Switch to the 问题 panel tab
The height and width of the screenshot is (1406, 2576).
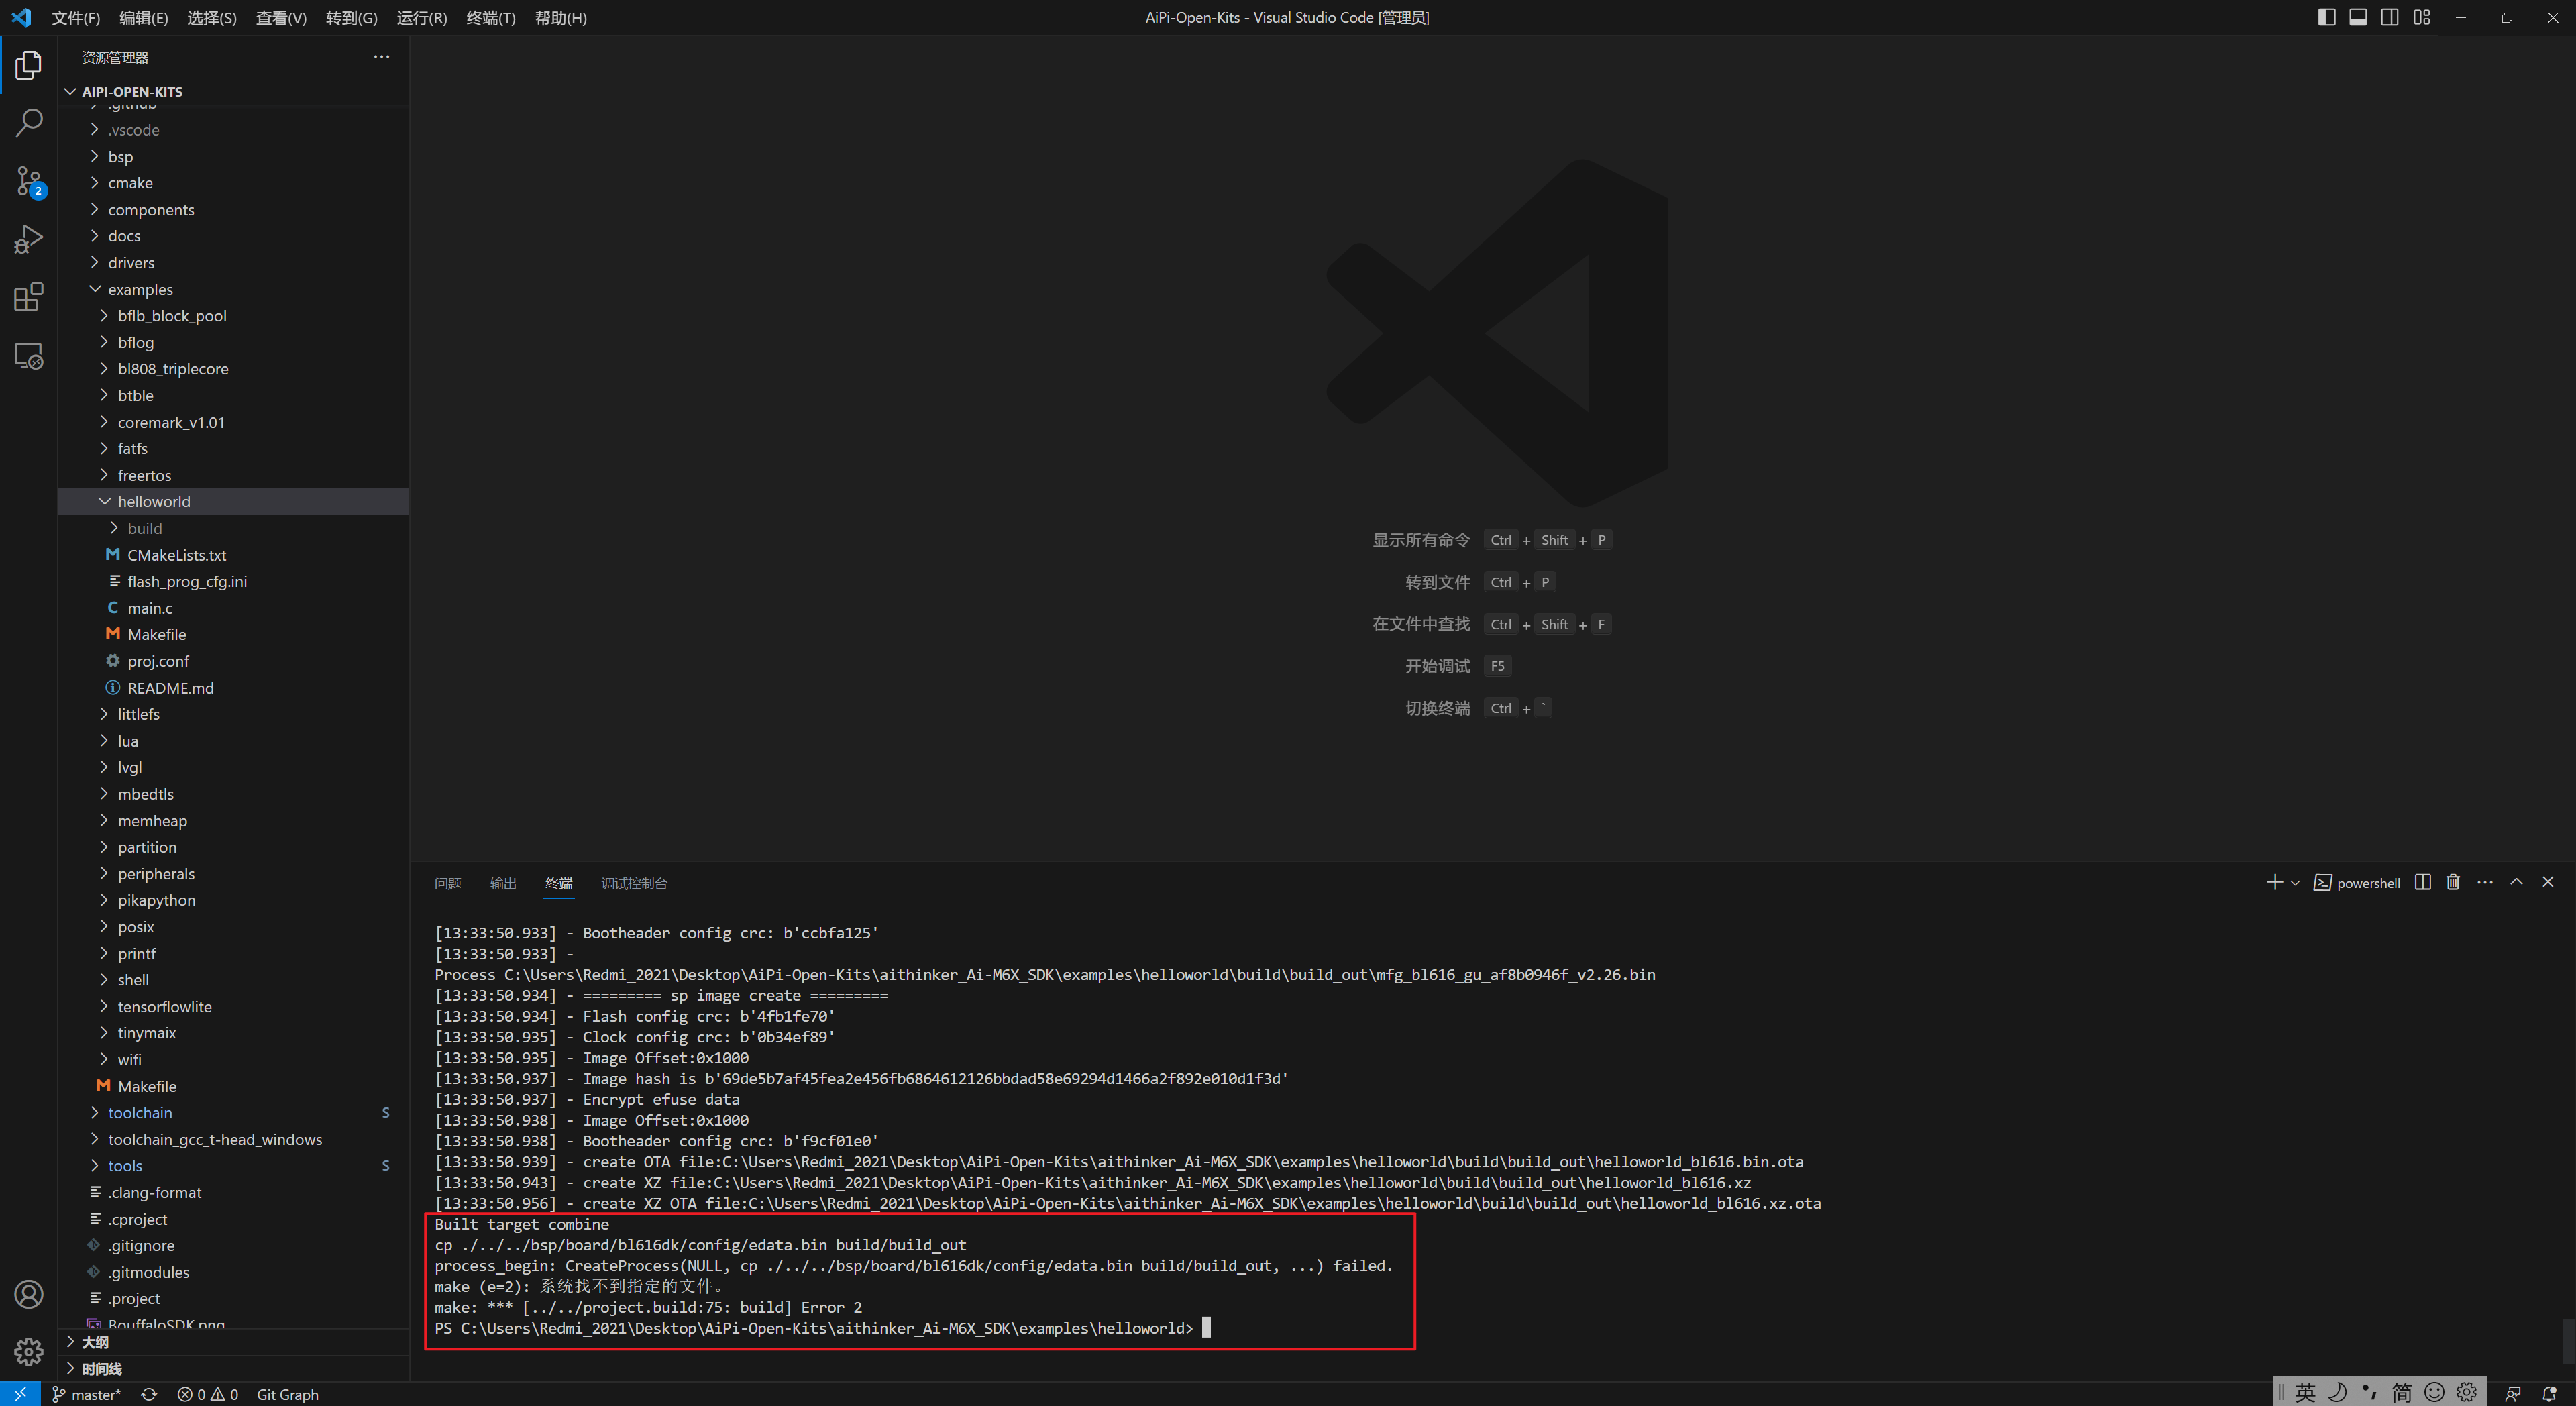448,883
